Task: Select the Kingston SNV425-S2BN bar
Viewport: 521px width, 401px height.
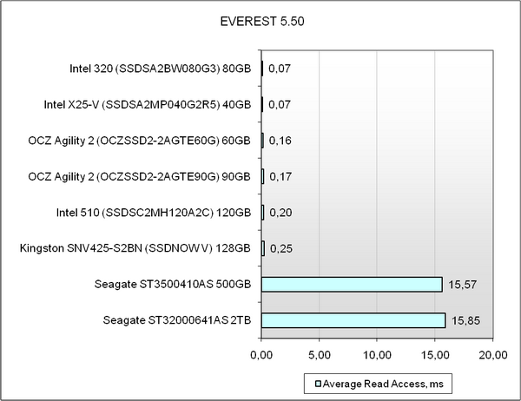Action: pyautogui.click(x=263, y=248)
